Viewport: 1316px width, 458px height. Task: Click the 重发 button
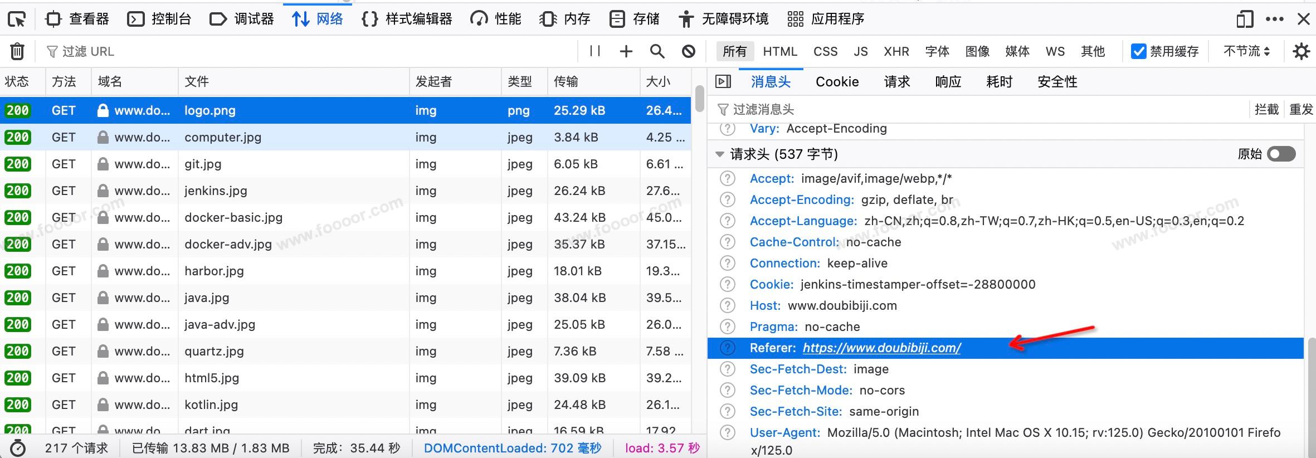click(1300, 109)
